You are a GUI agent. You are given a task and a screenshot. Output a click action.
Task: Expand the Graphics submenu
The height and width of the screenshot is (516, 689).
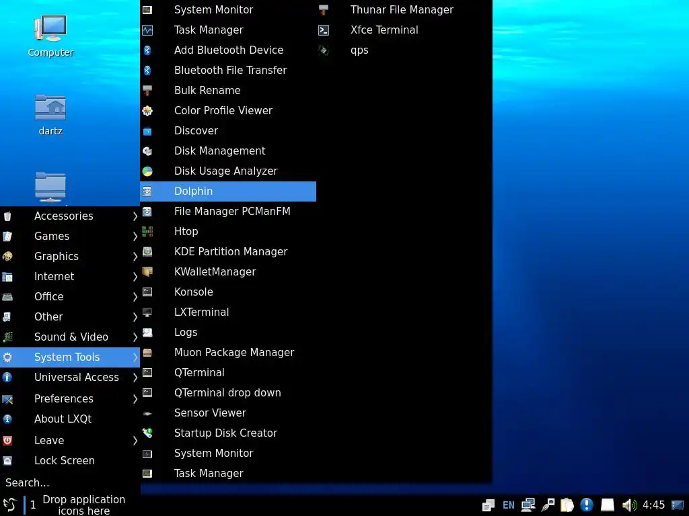(x=70, y=256)
